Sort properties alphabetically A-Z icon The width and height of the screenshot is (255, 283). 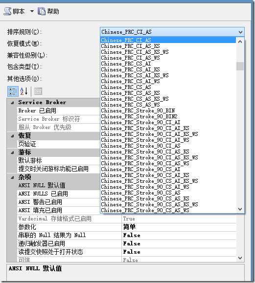(24, 91)
